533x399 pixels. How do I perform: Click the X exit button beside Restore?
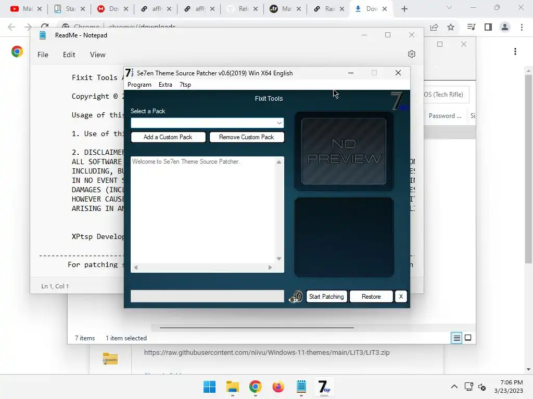(401, 297)
